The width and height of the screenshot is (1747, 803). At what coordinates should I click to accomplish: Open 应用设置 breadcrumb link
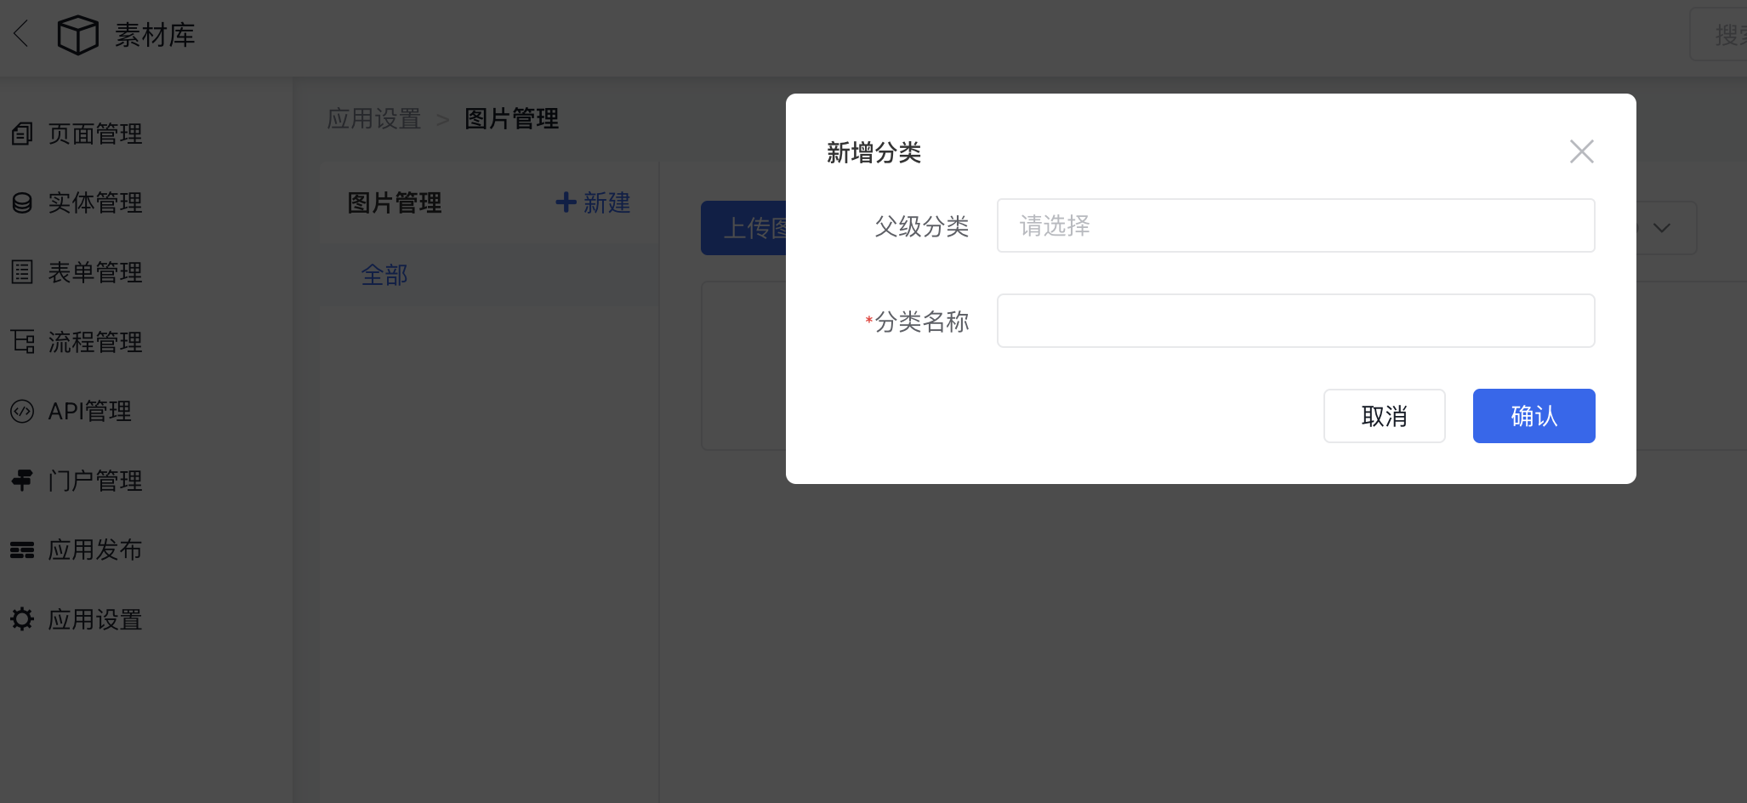pos(374,118)
